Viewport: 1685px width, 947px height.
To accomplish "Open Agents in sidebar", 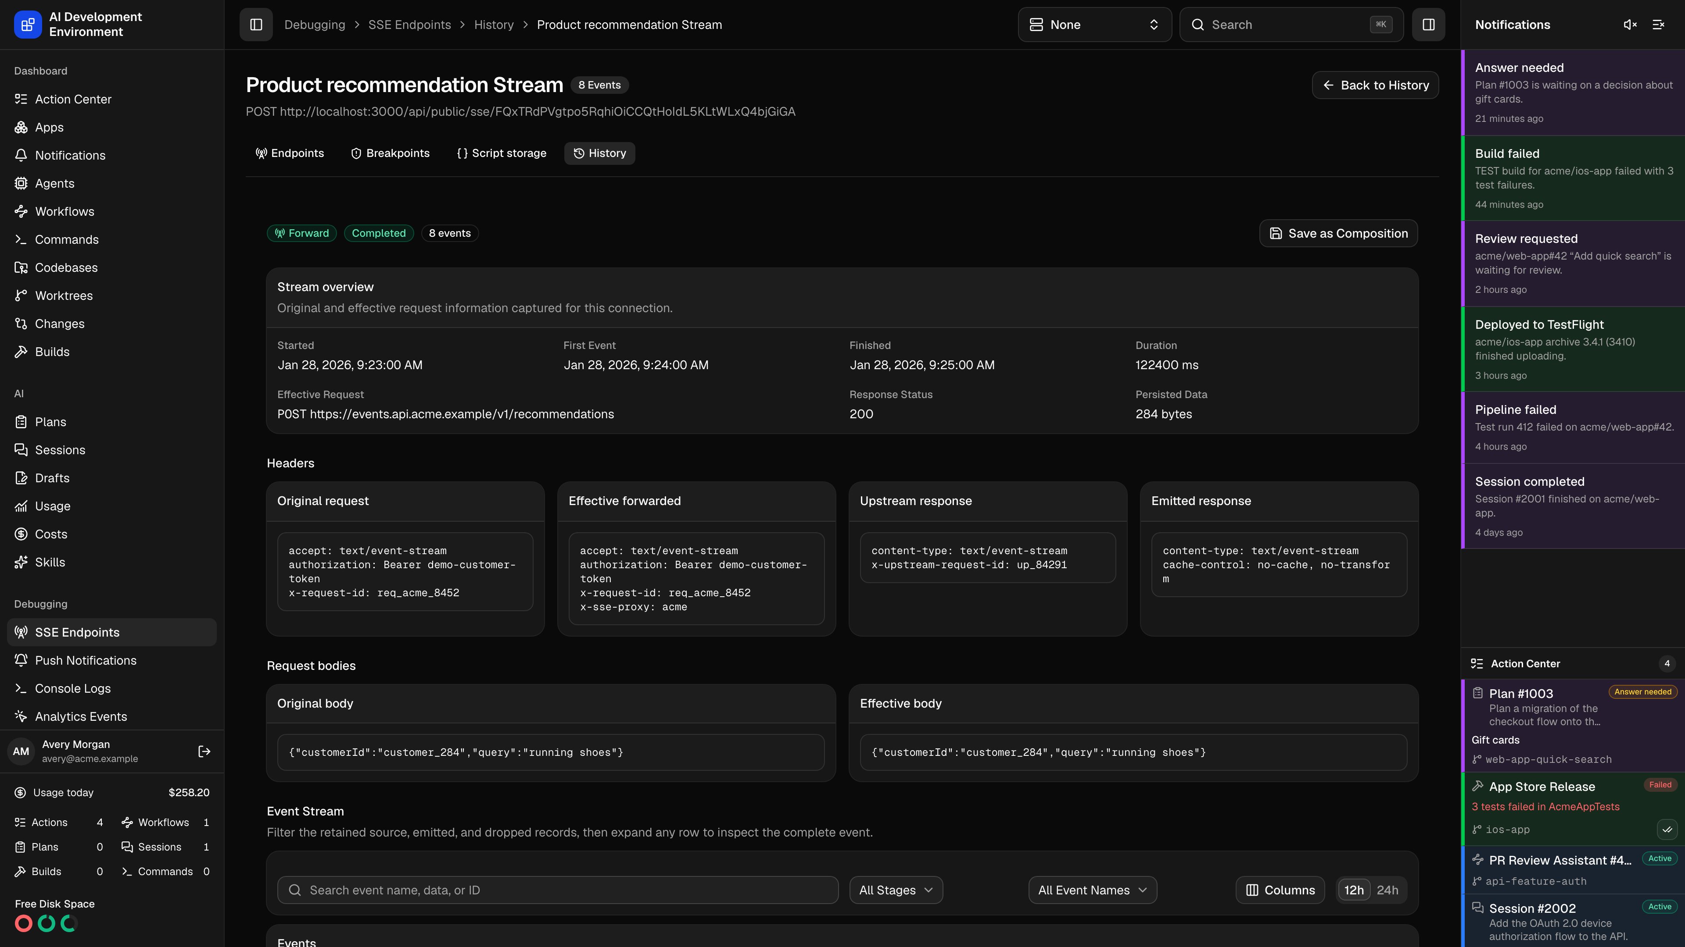I will 112,184.
